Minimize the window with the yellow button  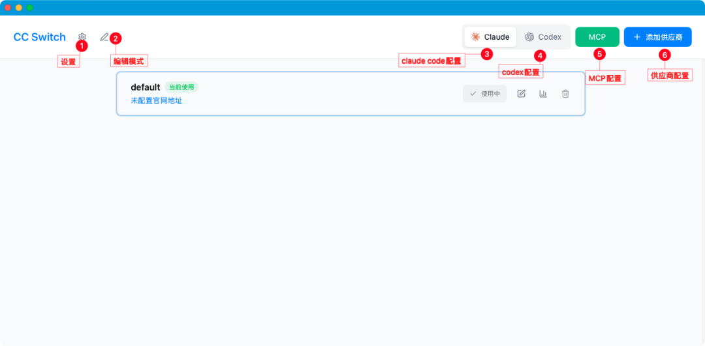pos(19,8)
